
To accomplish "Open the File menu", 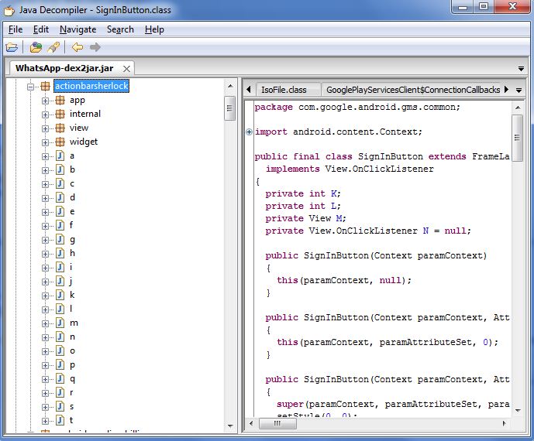I will pyautogui.click(x=16, y=29).
